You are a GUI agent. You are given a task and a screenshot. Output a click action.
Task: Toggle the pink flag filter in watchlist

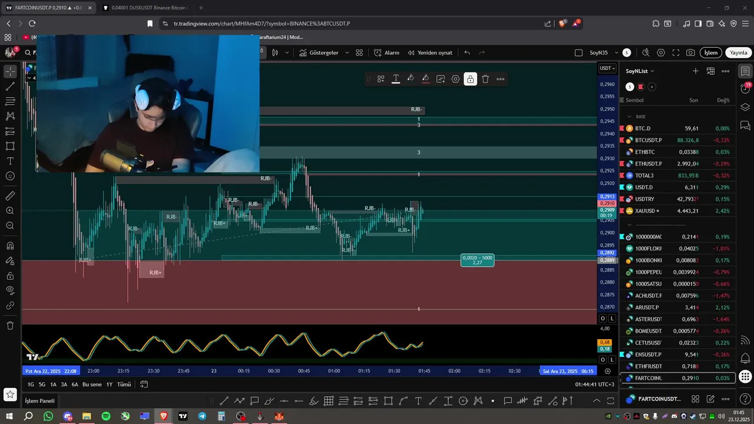pos(641,87)
